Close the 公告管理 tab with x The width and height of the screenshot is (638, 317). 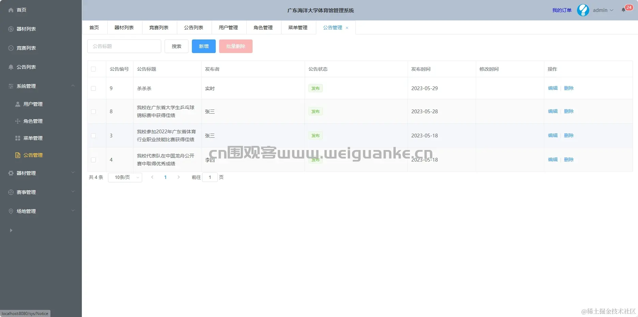[347, 28]
